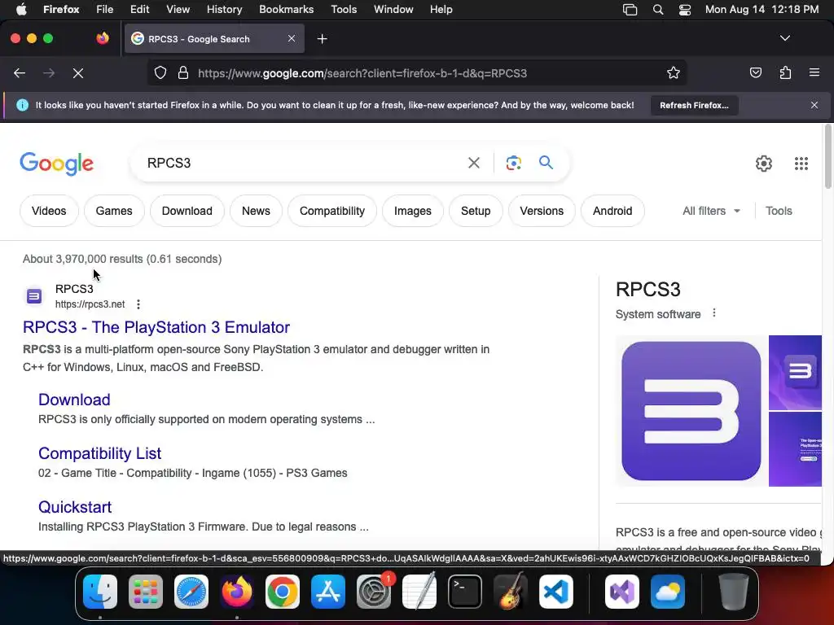
Task: Stop page loading with the X button
Action: pyautogui.click(x=78, y=72)
